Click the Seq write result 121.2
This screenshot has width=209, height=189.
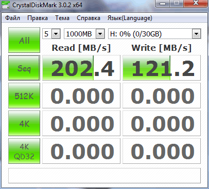[x=162, y=68]
